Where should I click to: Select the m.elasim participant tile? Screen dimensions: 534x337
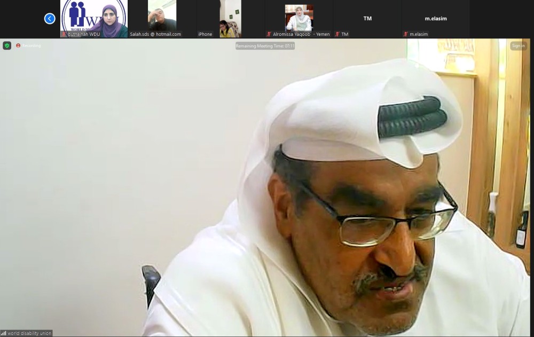click(x=436, y=19)
